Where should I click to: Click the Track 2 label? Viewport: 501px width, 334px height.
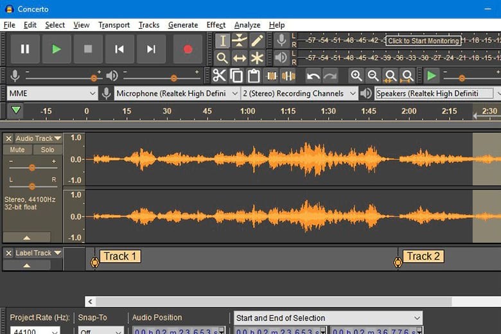tap(423, 256)
